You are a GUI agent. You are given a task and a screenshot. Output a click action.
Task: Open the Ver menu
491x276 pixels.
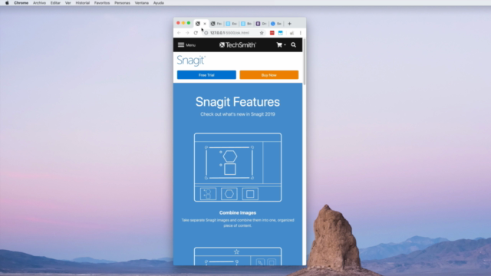[x=68, y=3]
